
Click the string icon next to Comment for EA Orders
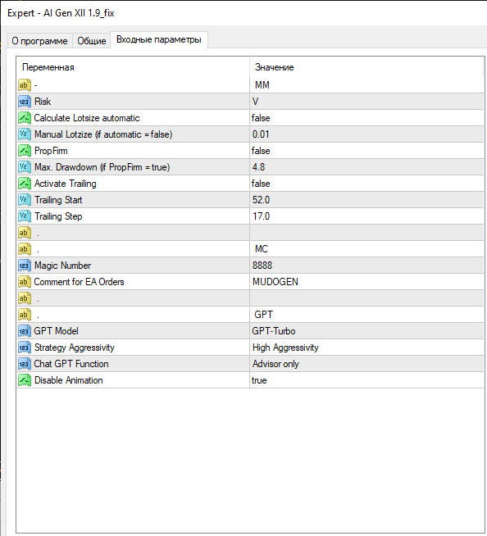point(25,282)
